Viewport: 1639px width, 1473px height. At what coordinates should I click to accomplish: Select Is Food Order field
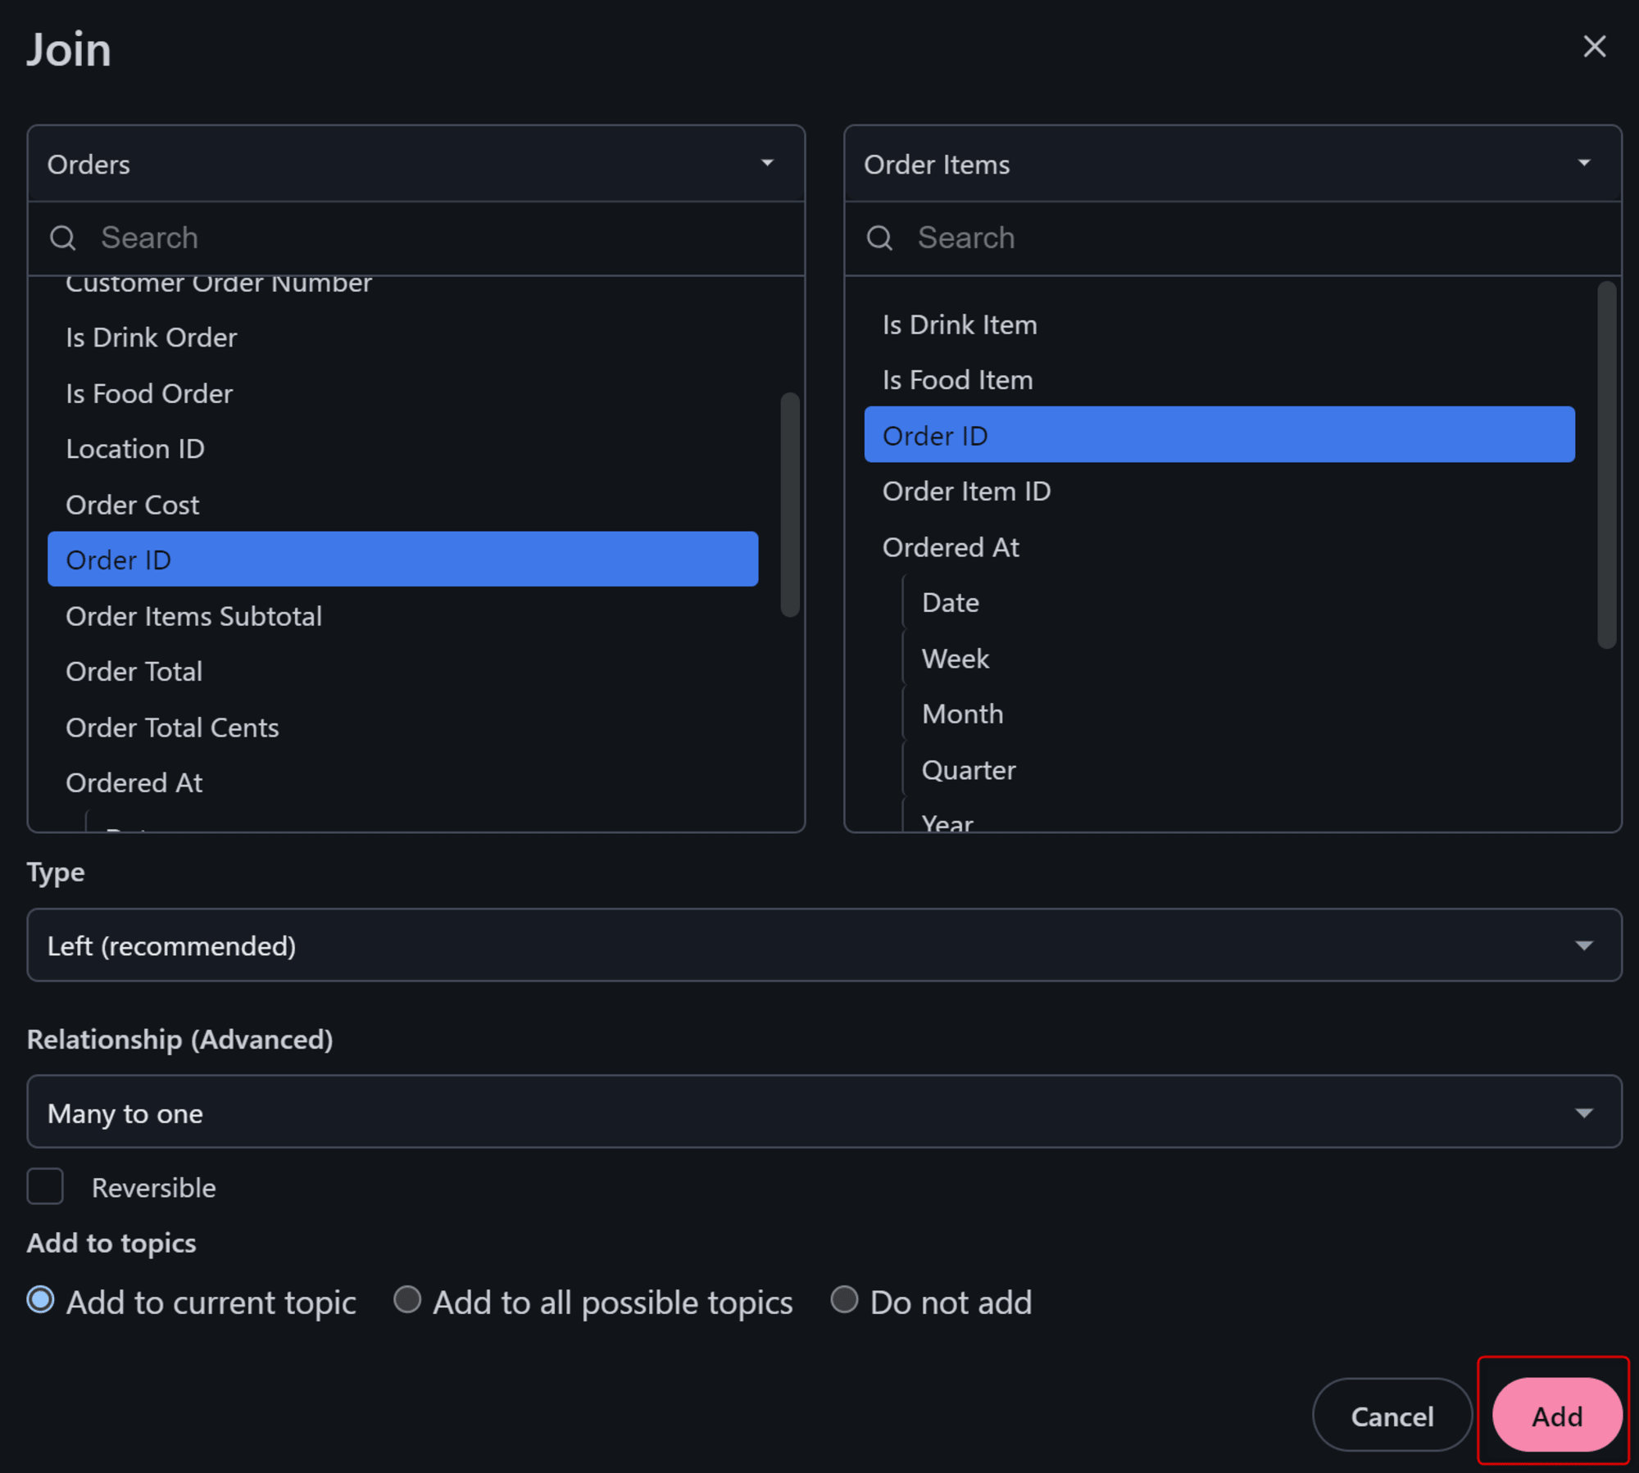[402, 393]
